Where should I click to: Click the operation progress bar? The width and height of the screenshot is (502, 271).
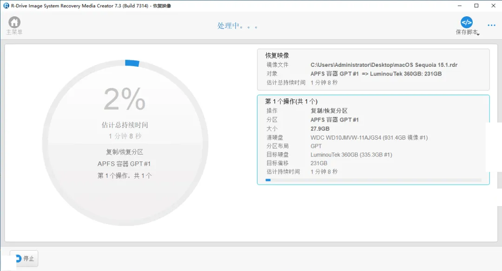tap(373, 180)
